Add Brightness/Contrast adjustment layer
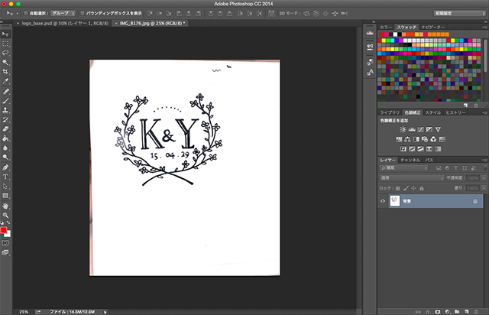 point(403,129)
